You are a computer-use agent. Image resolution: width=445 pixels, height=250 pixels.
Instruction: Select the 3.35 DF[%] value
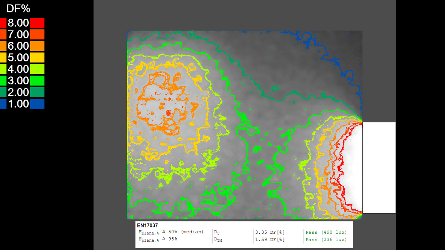[x=270, y=232]
